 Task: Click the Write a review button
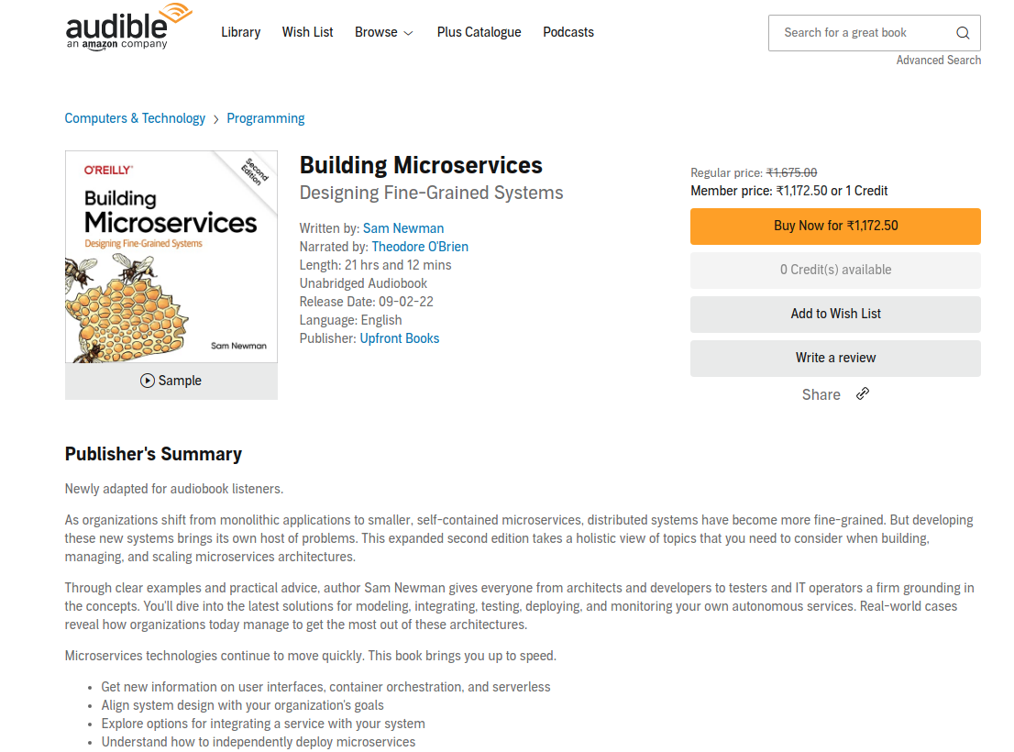(835, 359)
